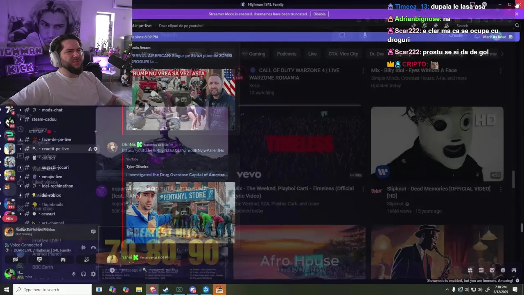
Task: Open the 'I Investigated the Drug Overdose Capital' embed title
Action: 177,175
